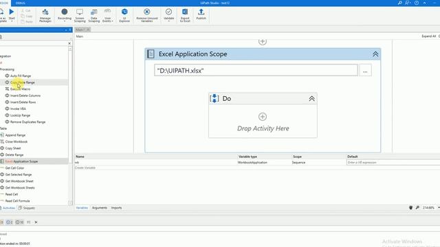The width and height of the screenshot is (440, 247).
Task: Click plus icon above Excel Application Scope
Action: tap(263, 42)
